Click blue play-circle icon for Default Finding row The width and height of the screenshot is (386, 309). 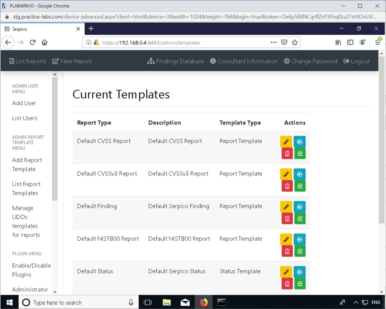coord(299,207)
